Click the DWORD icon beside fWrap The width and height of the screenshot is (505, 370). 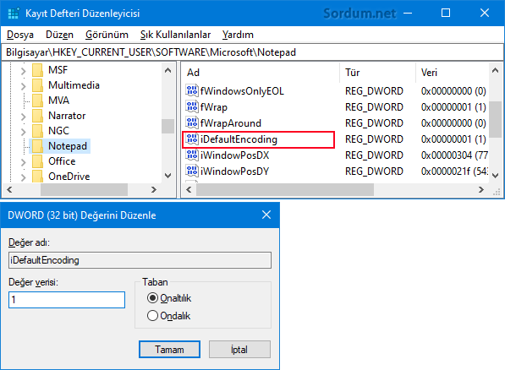coord(192,106)
